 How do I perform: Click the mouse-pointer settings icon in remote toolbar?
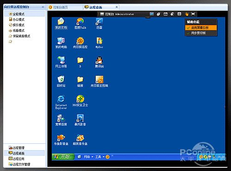click(172, 14)
